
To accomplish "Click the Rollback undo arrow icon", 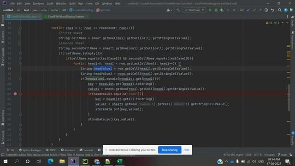I will [272, 10].
